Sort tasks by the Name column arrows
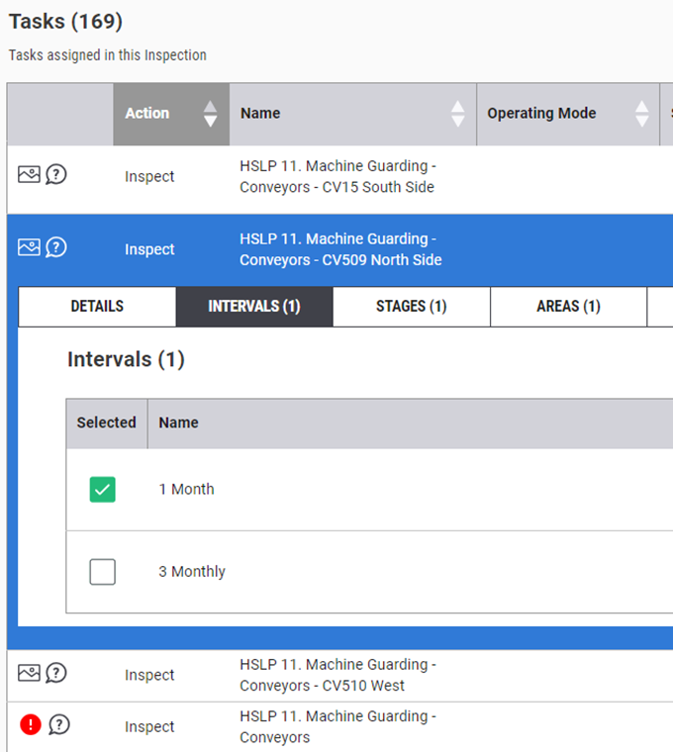This screenshot has height=752, width=673. pos(457,114)
